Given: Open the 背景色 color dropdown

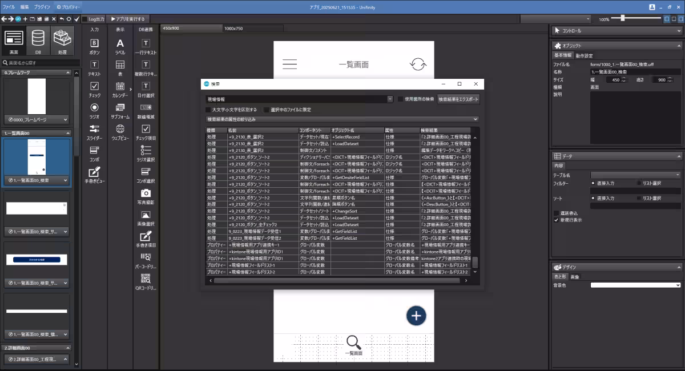Looking at the screenshot, I should pos(678,285).
